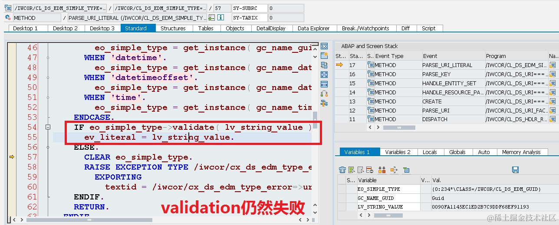Click the blue save (diskette) icon in the Variables toolbar
The width and height of the screenshot is (559, 225).
click(x=516, y=170)
